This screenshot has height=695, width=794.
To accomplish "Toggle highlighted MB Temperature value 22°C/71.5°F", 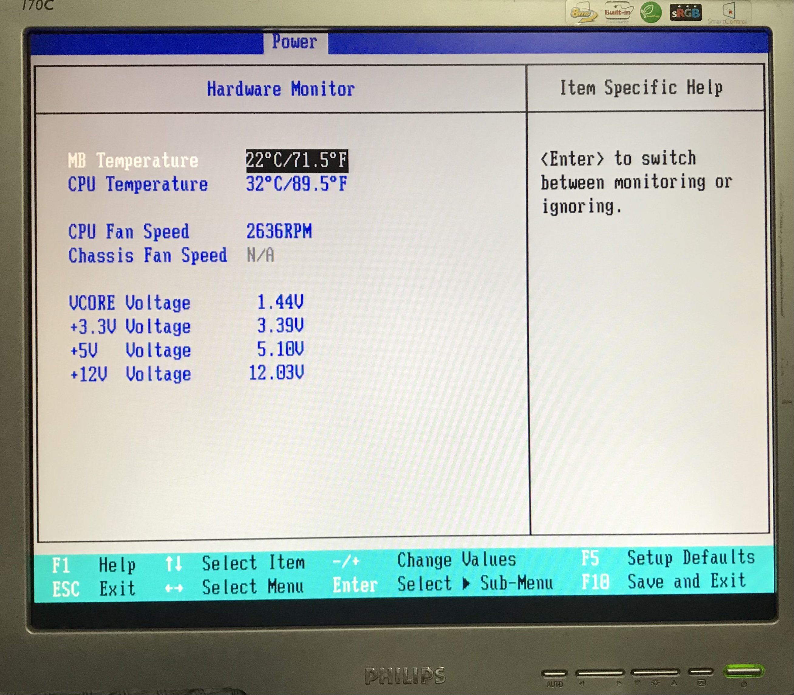I will click(x=297, y=160).
